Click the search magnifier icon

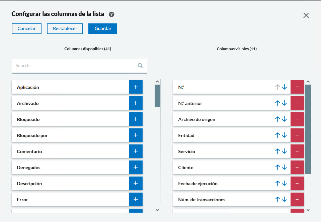tap(140, 66)
